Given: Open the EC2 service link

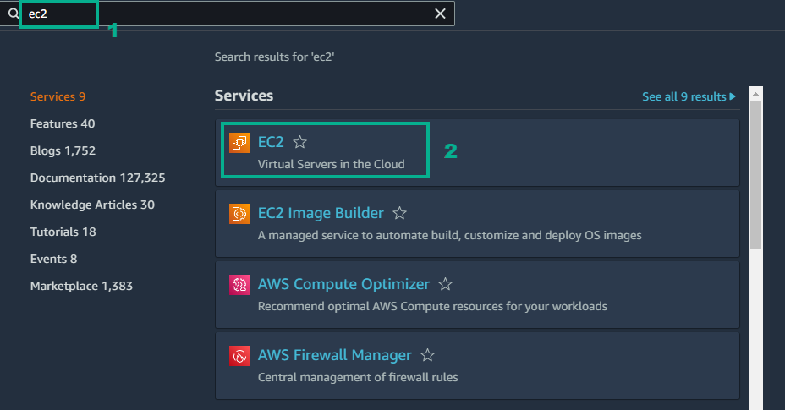Looking at the screenshot, I should point(271,142).
